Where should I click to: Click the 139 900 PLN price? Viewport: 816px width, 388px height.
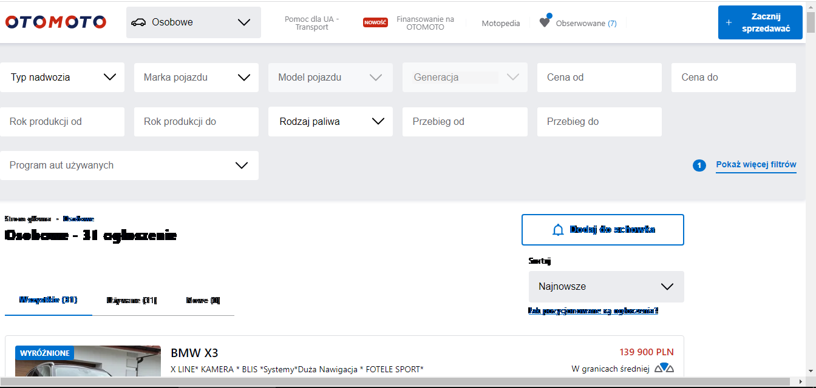pos(647,352)
